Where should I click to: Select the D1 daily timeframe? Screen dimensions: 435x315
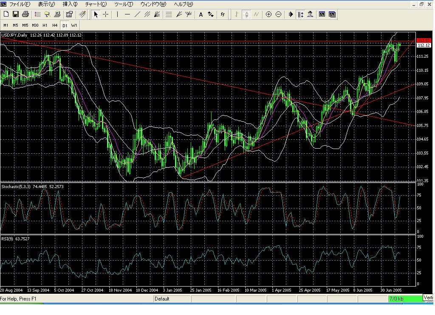point(65,25)
